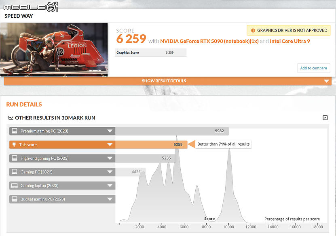Click the desktop icon on High-end gaming PC row

(15, 158)
